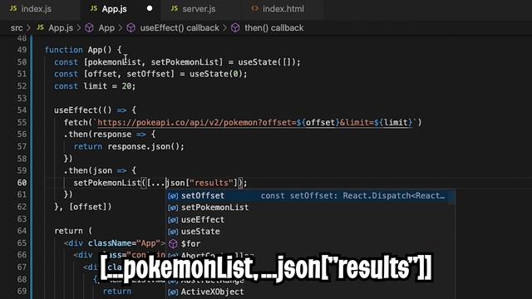Click 'response.json()' on line 57

(x=144, y=146)
